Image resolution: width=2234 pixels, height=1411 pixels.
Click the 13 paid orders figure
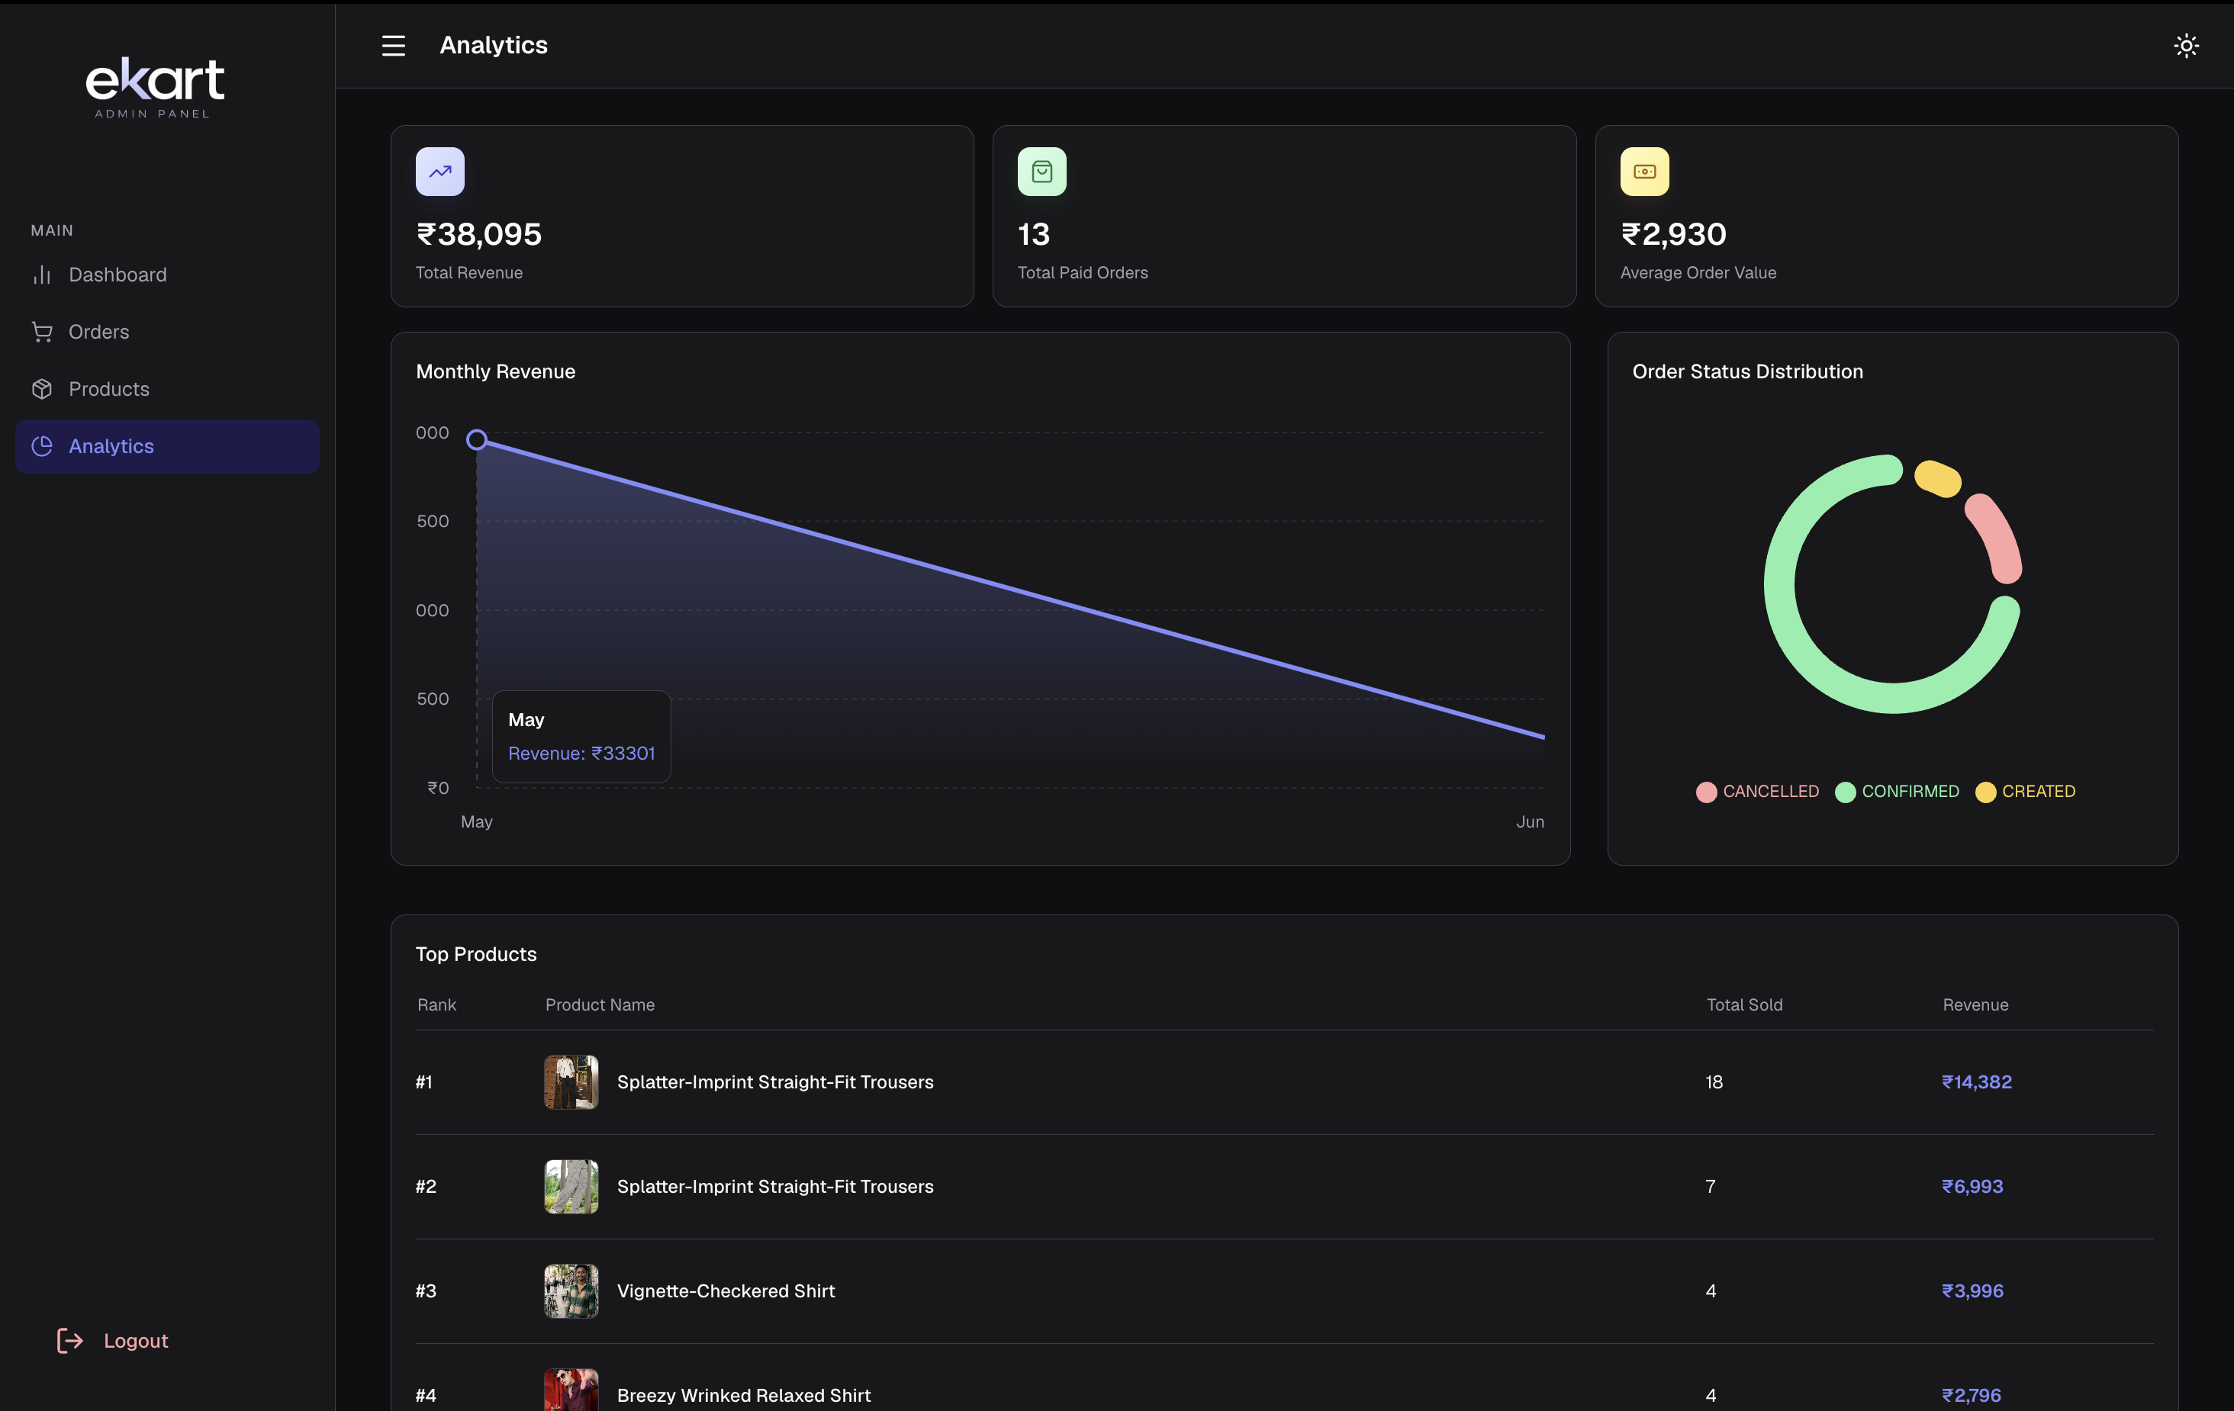click(x=1034, y=235)
